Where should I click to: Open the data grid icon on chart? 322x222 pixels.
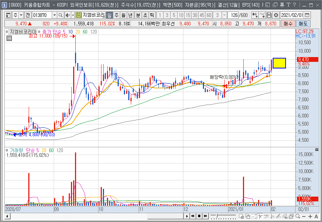9,38
